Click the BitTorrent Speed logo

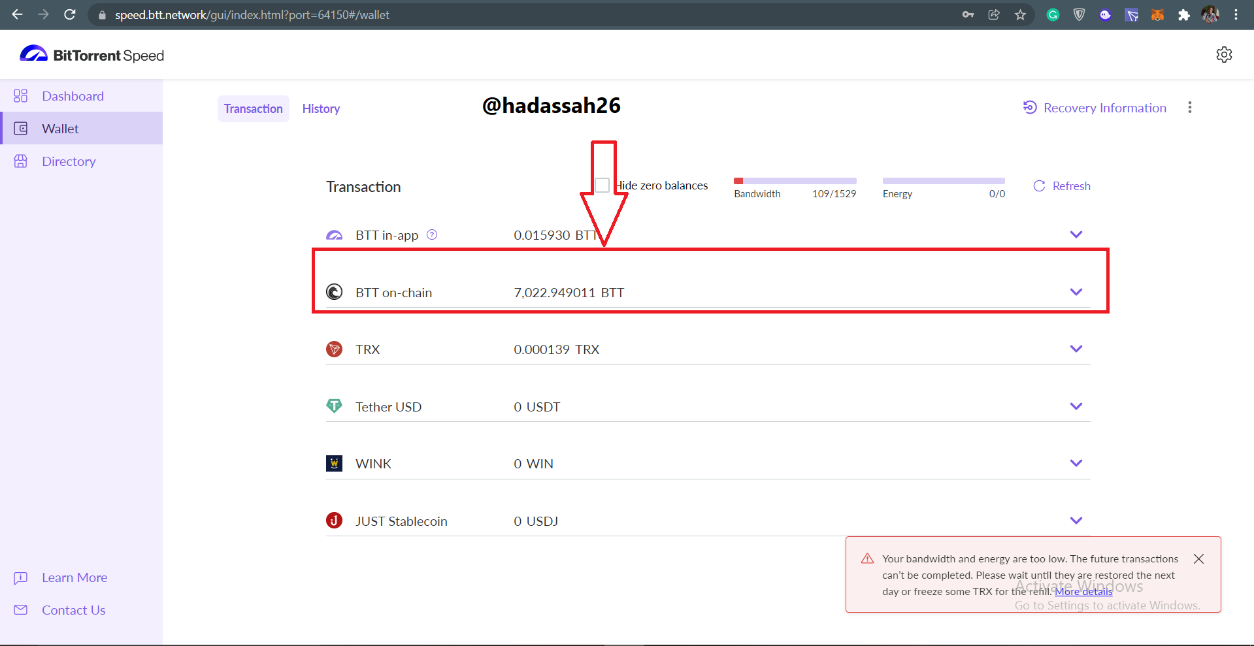coord(92,55)
